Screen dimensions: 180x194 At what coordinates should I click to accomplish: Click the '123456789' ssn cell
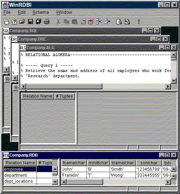pos(148,169)
